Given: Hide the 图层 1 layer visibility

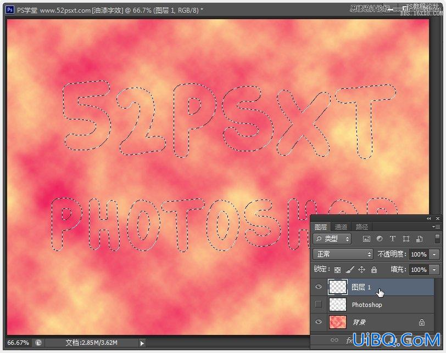Looking at the screenshot, I should coord(319,287).
